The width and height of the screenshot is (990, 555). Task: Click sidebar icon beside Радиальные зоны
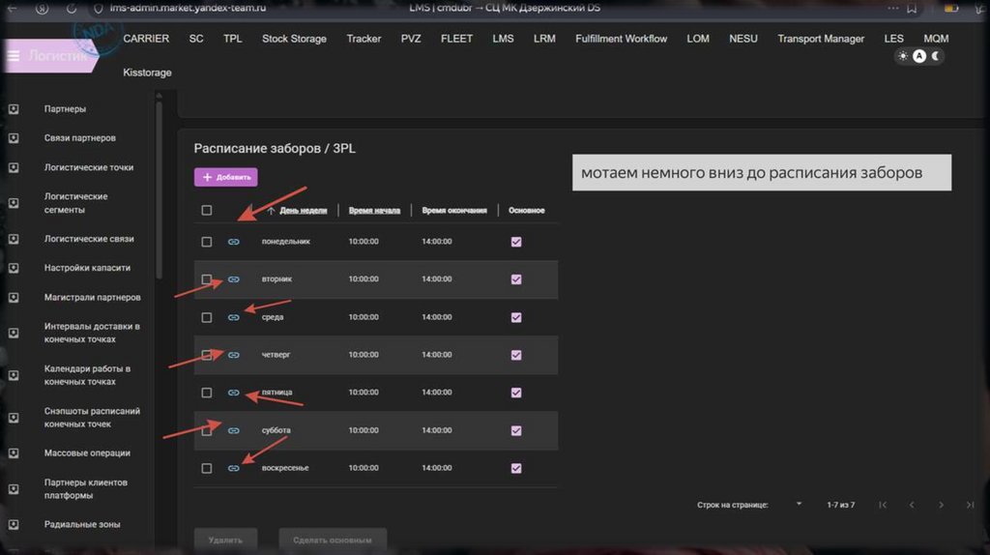14,525
